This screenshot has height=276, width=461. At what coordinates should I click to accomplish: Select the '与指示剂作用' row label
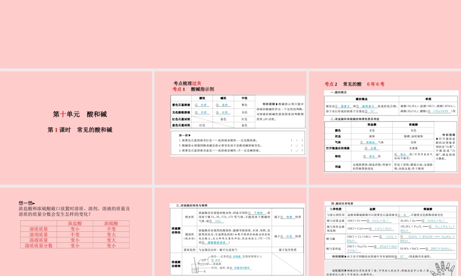coord(336,215)
